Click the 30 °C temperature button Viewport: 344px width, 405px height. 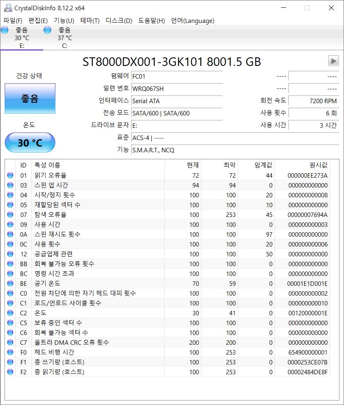[x=30, y=143]
